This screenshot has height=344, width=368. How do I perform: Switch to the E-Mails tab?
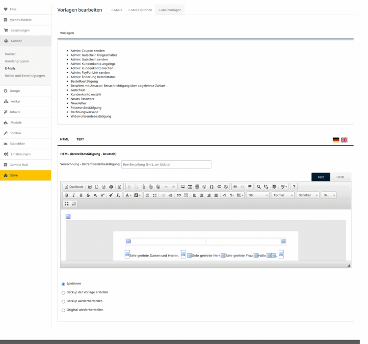coord(117,10)
